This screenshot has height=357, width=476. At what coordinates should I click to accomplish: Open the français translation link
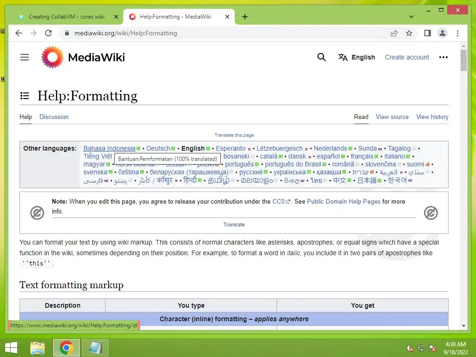[362, 156]
